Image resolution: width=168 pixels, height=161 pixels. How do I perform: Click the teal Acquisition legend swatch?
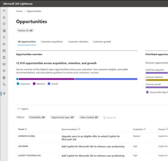pyautogui.click(x=18, y=84)
